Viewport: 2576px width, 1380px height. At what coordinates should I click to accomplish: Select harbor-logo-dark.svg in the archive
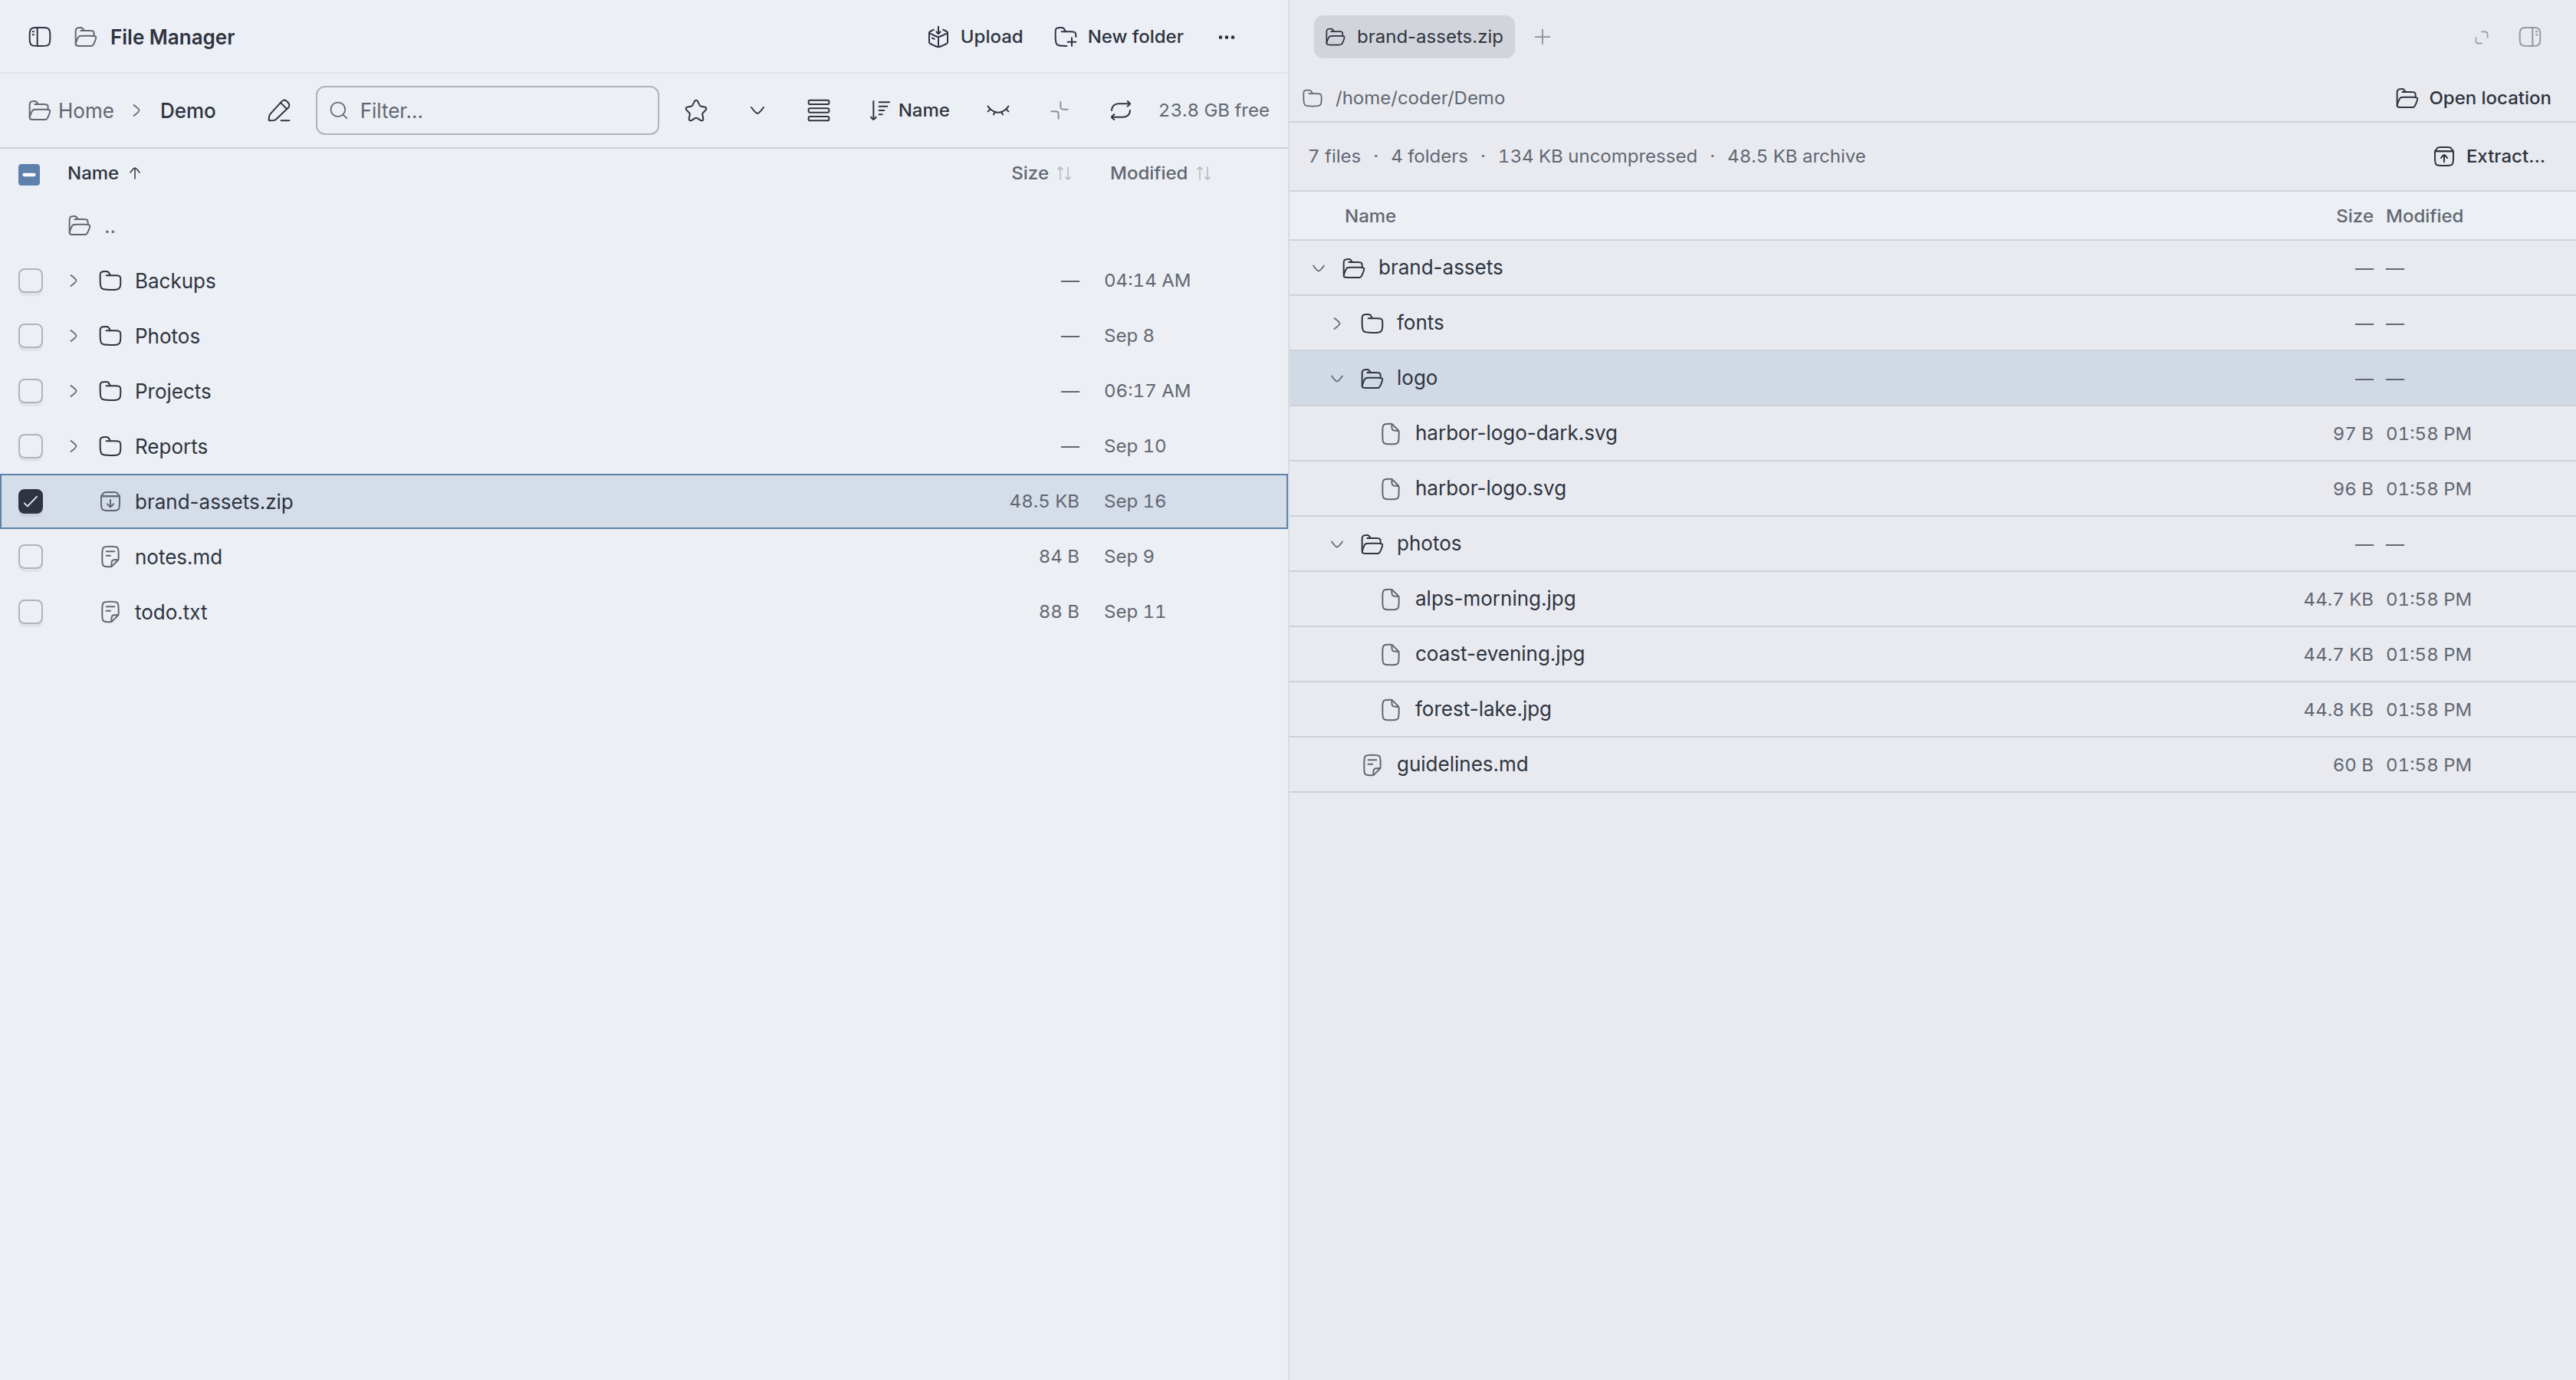point(1932,433)
